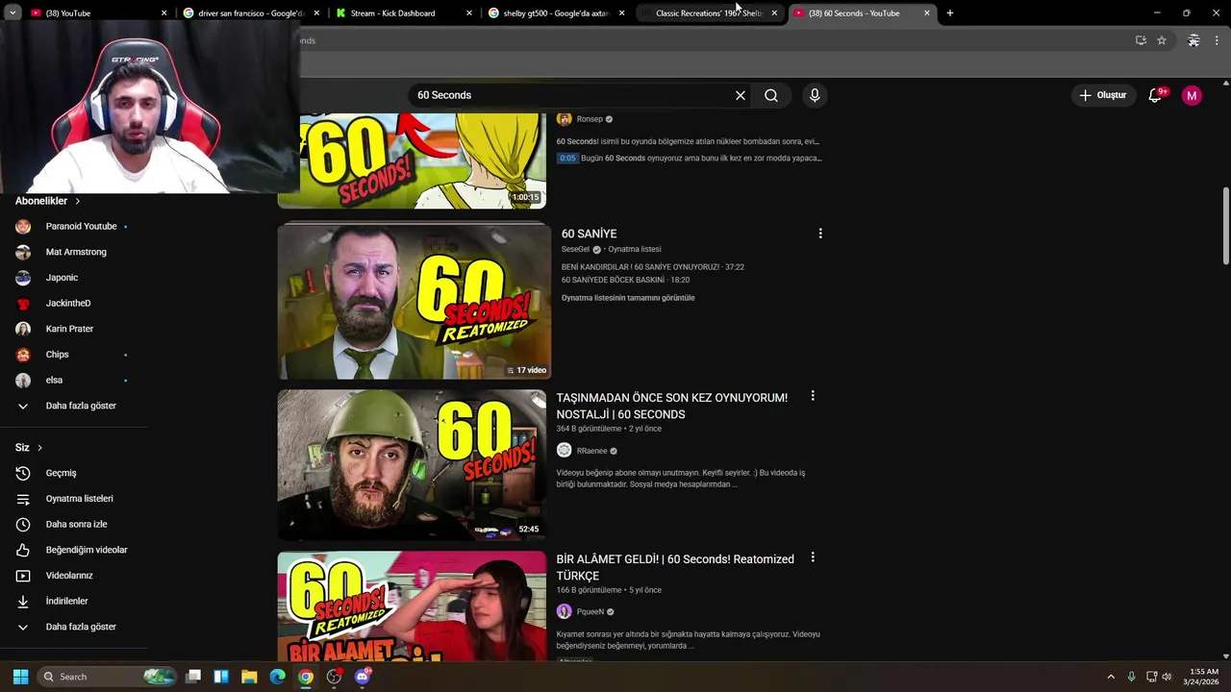Open options for TAŞINMADAN ÖNCE video

pyautogui.click(x=813, y=396)
